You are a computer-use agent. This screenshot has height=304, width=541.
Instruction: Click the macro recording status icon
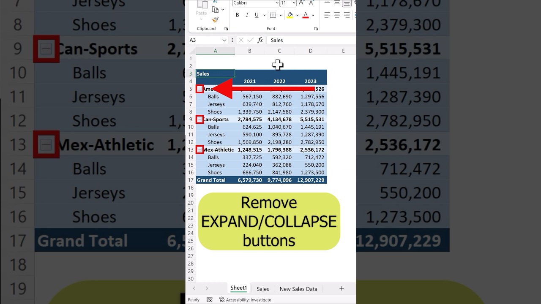click(209, 300)
